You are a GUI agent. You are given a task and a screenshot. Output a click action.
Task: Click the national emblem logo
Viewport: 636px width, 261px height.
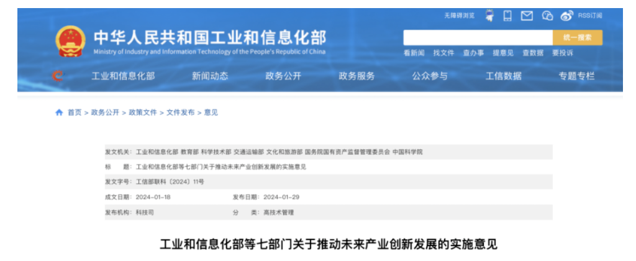click(x=70, y=41)
